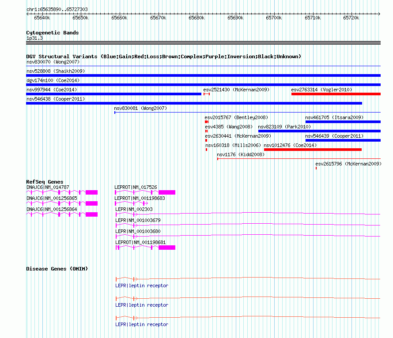
Task: Pick the 65680k ruler position label
Action: [196, 18]
